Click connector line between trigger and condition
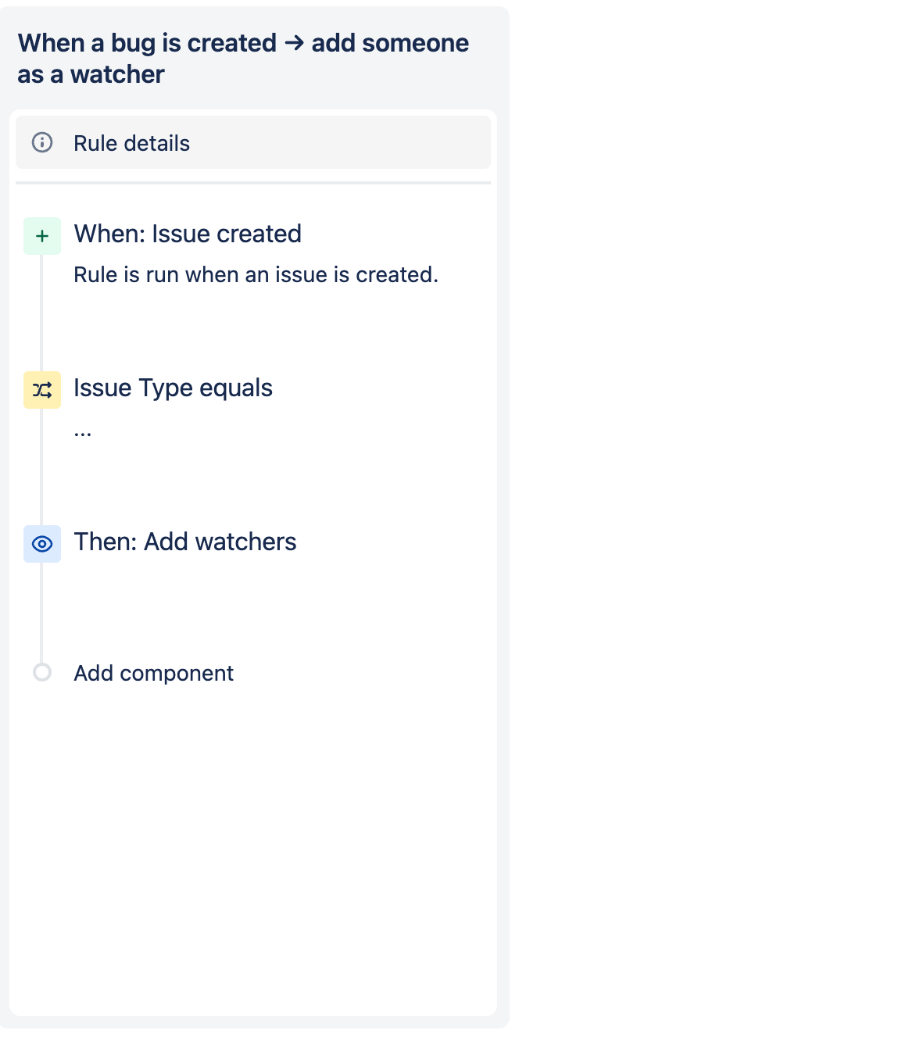 pyautogui.click(x=41, y=313)
